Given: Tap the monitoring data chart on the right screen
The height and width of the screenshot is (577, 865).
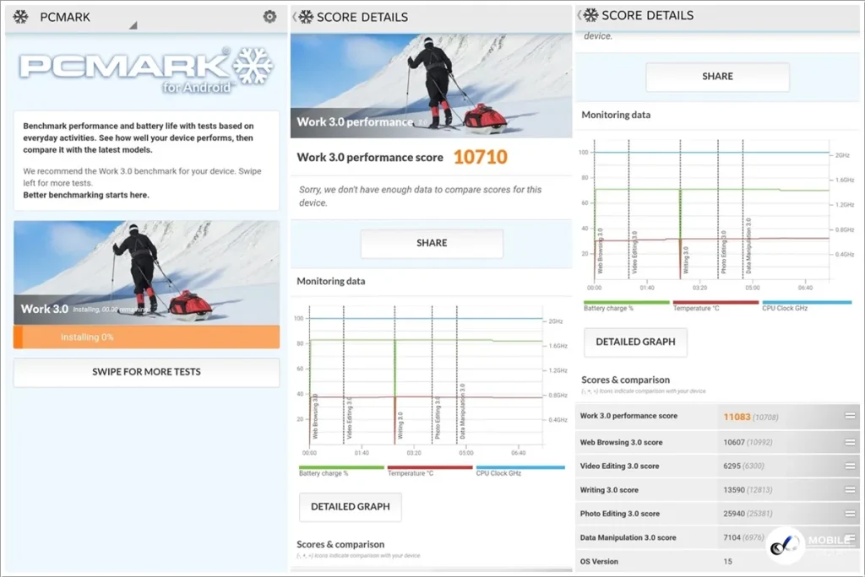Looking at the screenshot, I should pos(717,215).
